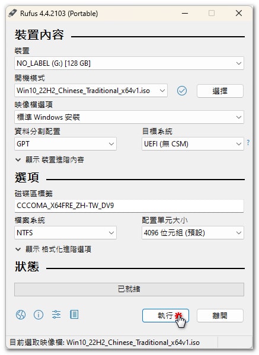Viewport: 259px width, 355px height.
Task: Open the settings sliders icon
Action: pyautogui.click(x=56, y=315)
